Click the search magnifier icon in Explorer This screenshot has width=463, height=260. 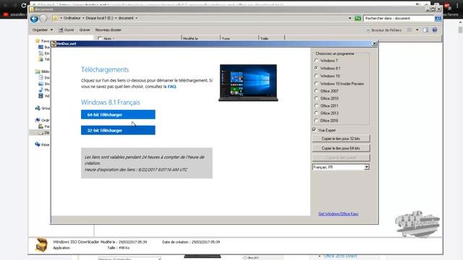click(438, 18)
